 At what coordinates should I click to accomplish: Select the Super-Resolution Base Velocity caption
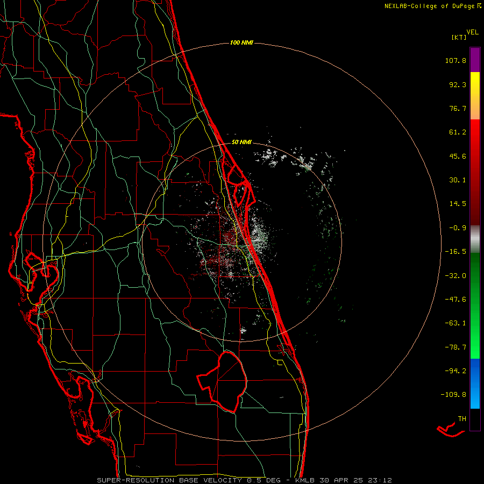pos(244,480)
